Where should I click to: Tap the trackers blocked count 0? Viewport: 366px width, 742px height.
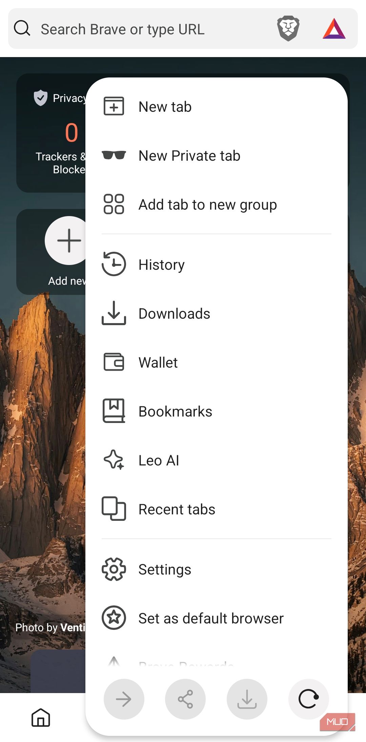[x=72, y=132]
